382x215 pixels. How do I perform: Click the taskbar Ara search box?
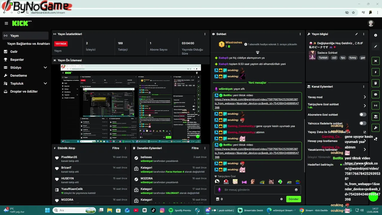click(74, 210)
